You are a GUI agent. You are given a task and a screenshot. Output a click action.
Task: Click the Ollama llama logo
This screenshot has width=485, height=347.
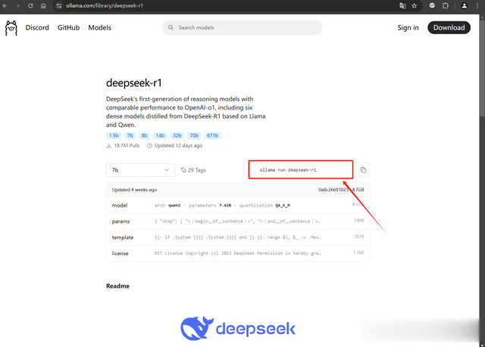(11, 28)
